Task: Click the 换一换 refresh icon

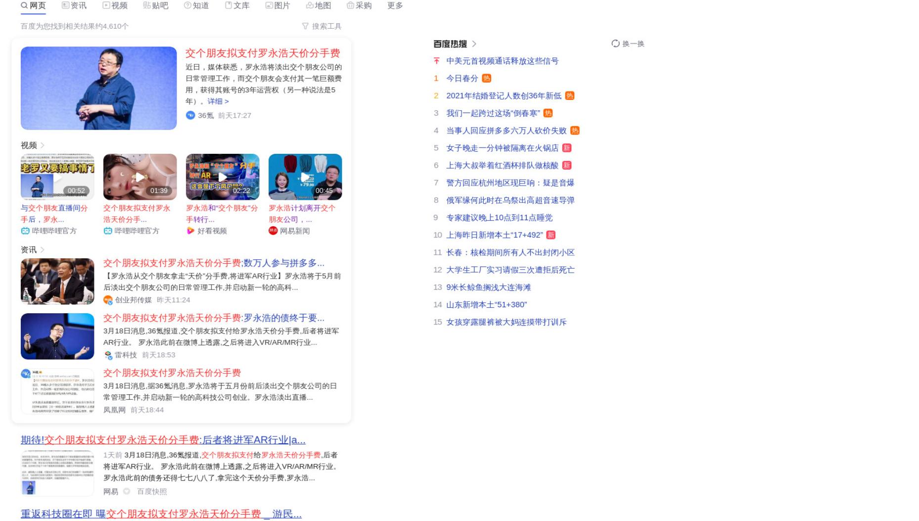Action: point(615,44)
